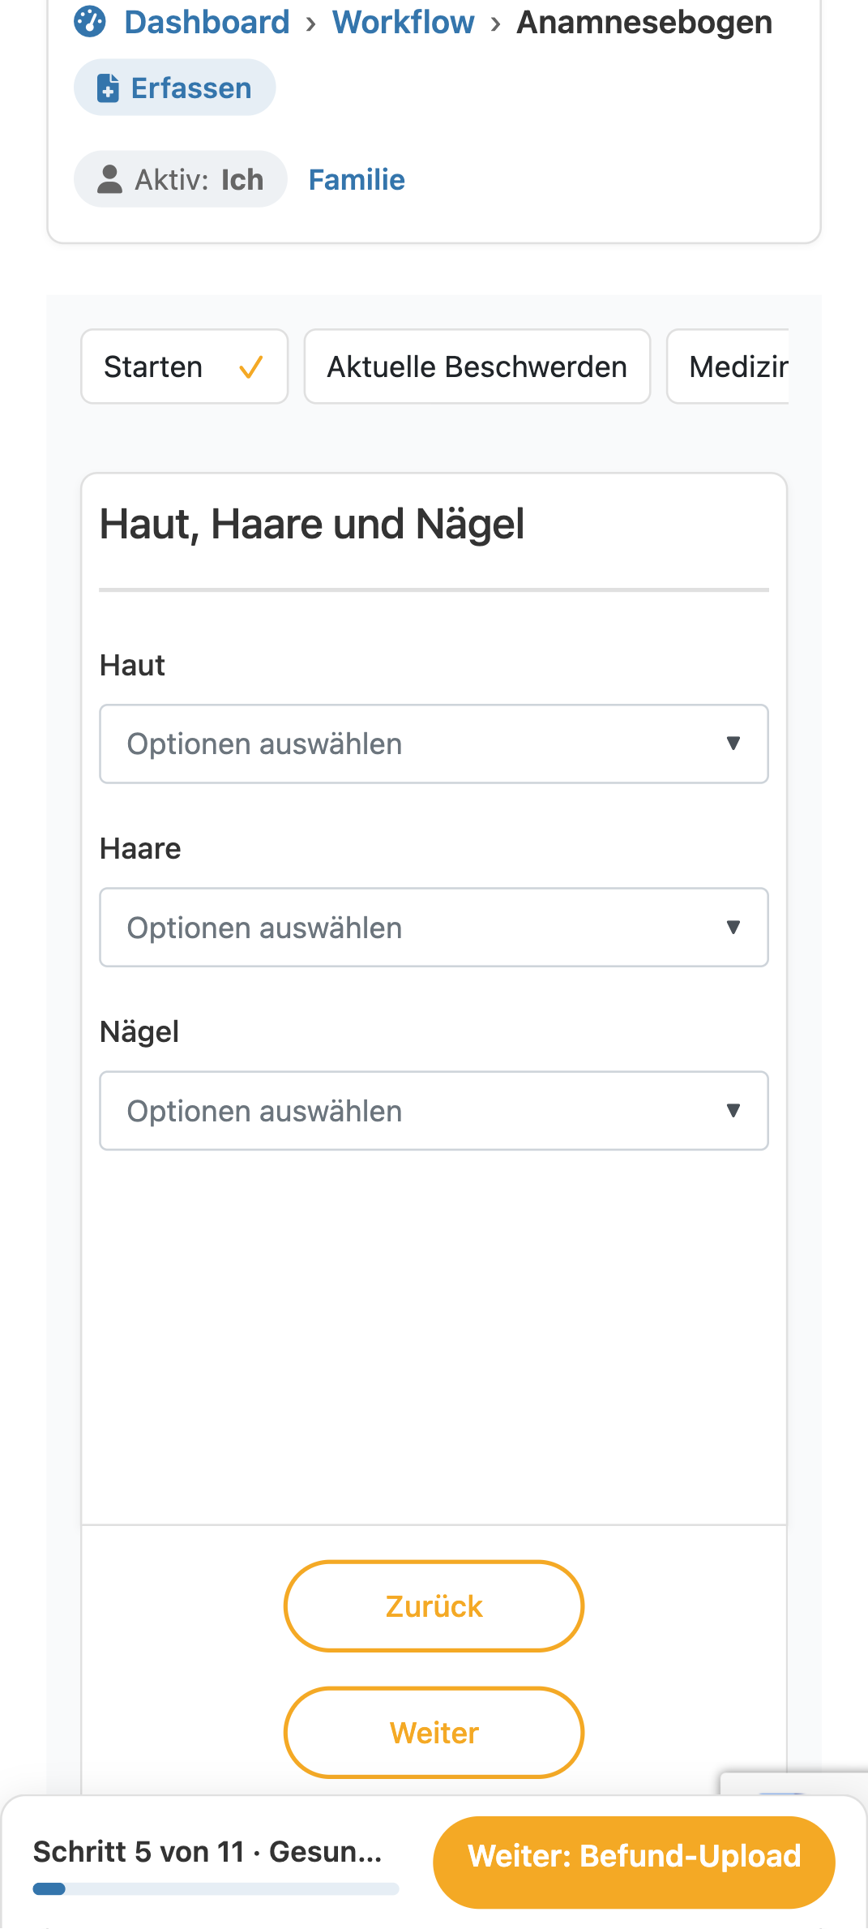Click the Haare dropdown arrow

point(733,927)
